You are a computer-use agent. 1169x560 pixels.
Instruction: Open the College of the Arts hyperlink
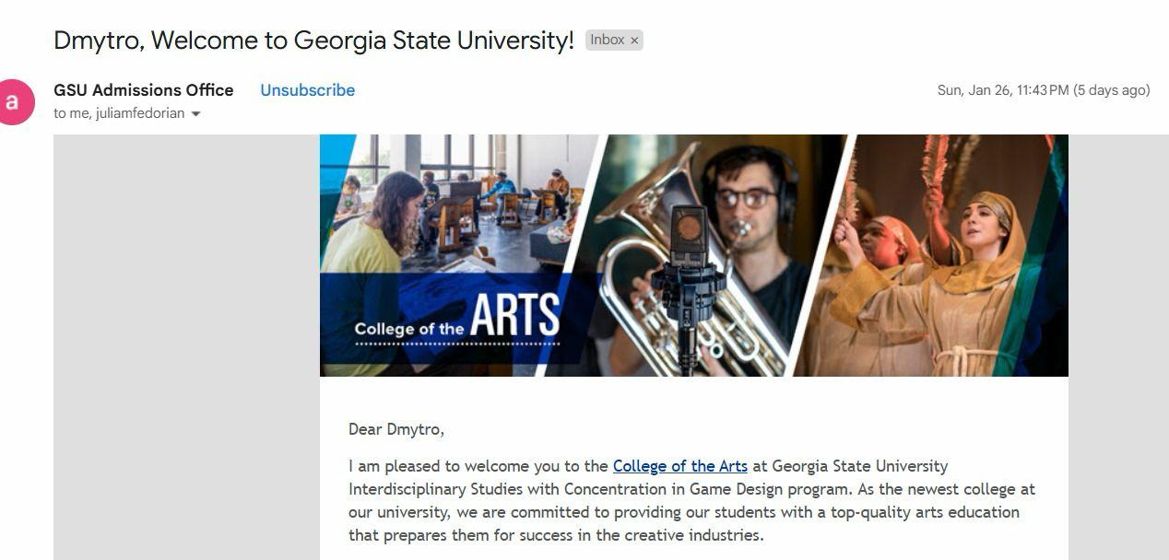coord(679,466)
